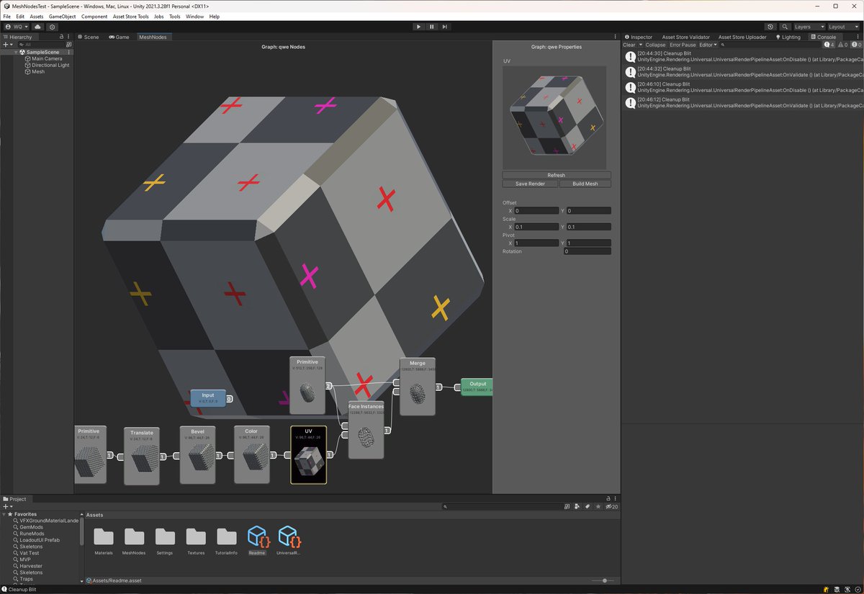Toggle the Project panel lock icon
This screenshot has width=864, height=594.
610,498
